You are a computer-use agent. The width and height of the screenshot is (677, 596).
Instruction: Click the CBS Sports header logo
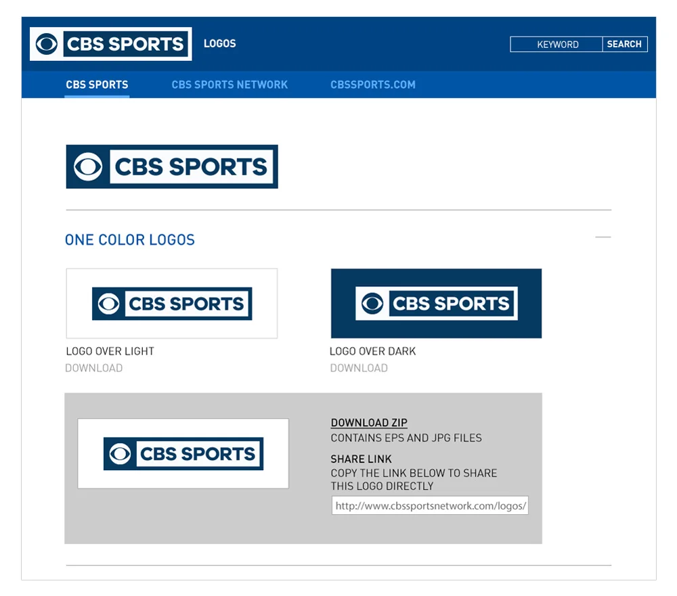click(x=110, y=44)
